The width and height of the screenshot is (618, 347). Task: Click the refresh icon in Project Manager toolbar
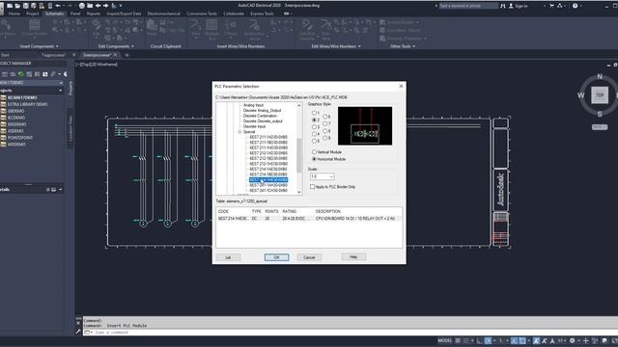pyautogui.click(x=21, y=74)
